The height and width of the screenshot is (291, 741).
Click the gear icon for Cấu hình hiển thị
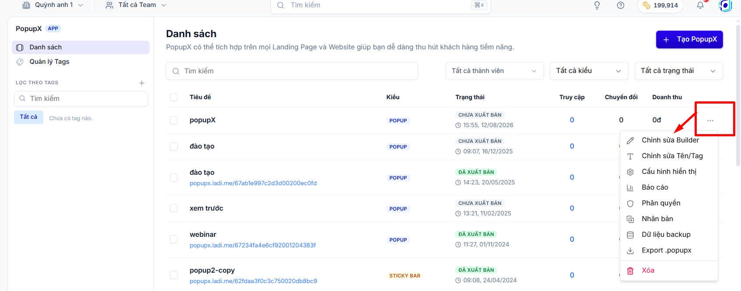[x=630, y=172]
